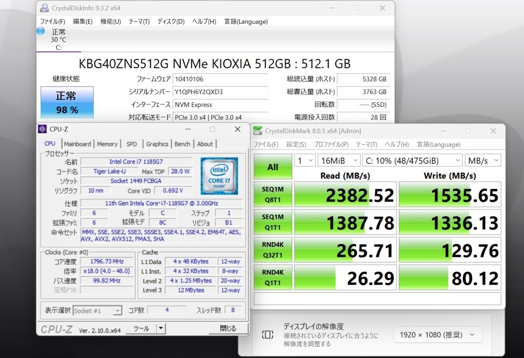524x358 pixels.
Task: Open 設定(S) menu in CrystalDiskMark
Action: 296,144
